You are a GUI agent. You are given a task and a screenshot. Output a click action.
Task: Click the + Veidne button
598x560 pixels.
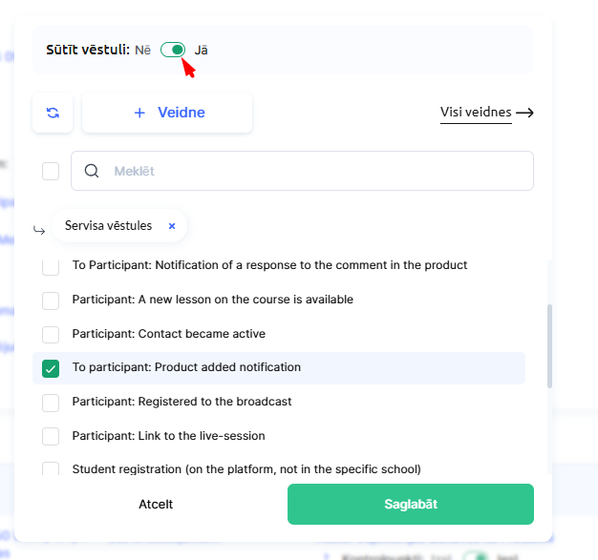pyautogui.click(x=168, y=113)
